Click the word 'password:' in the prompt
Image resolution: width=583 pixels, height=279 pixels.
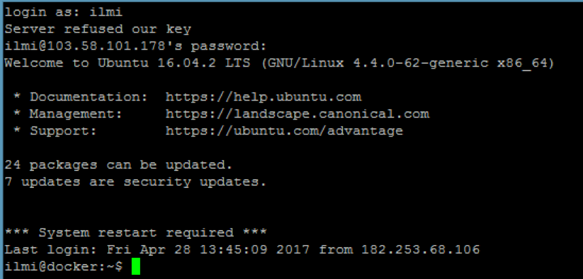coord(230,47)
